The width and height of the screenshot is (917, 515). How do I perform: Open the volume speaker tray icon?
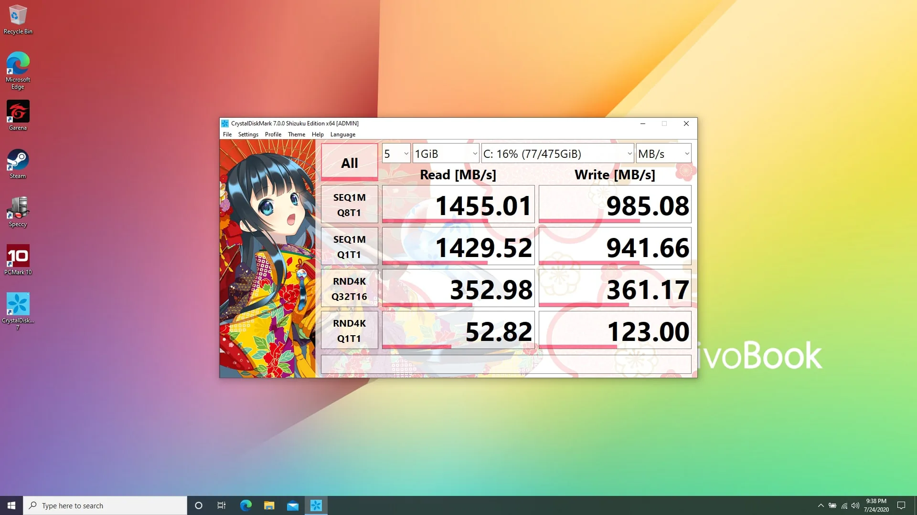click(855, 505)
